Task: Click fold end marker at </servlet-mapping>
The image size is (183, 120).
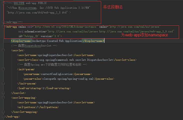Action: pos(3,112)
